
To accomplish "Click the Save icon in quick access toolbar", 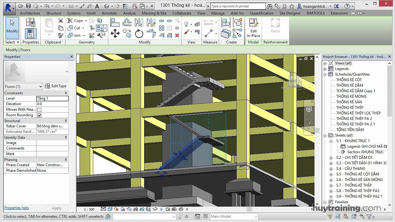I will click(28, 6).
